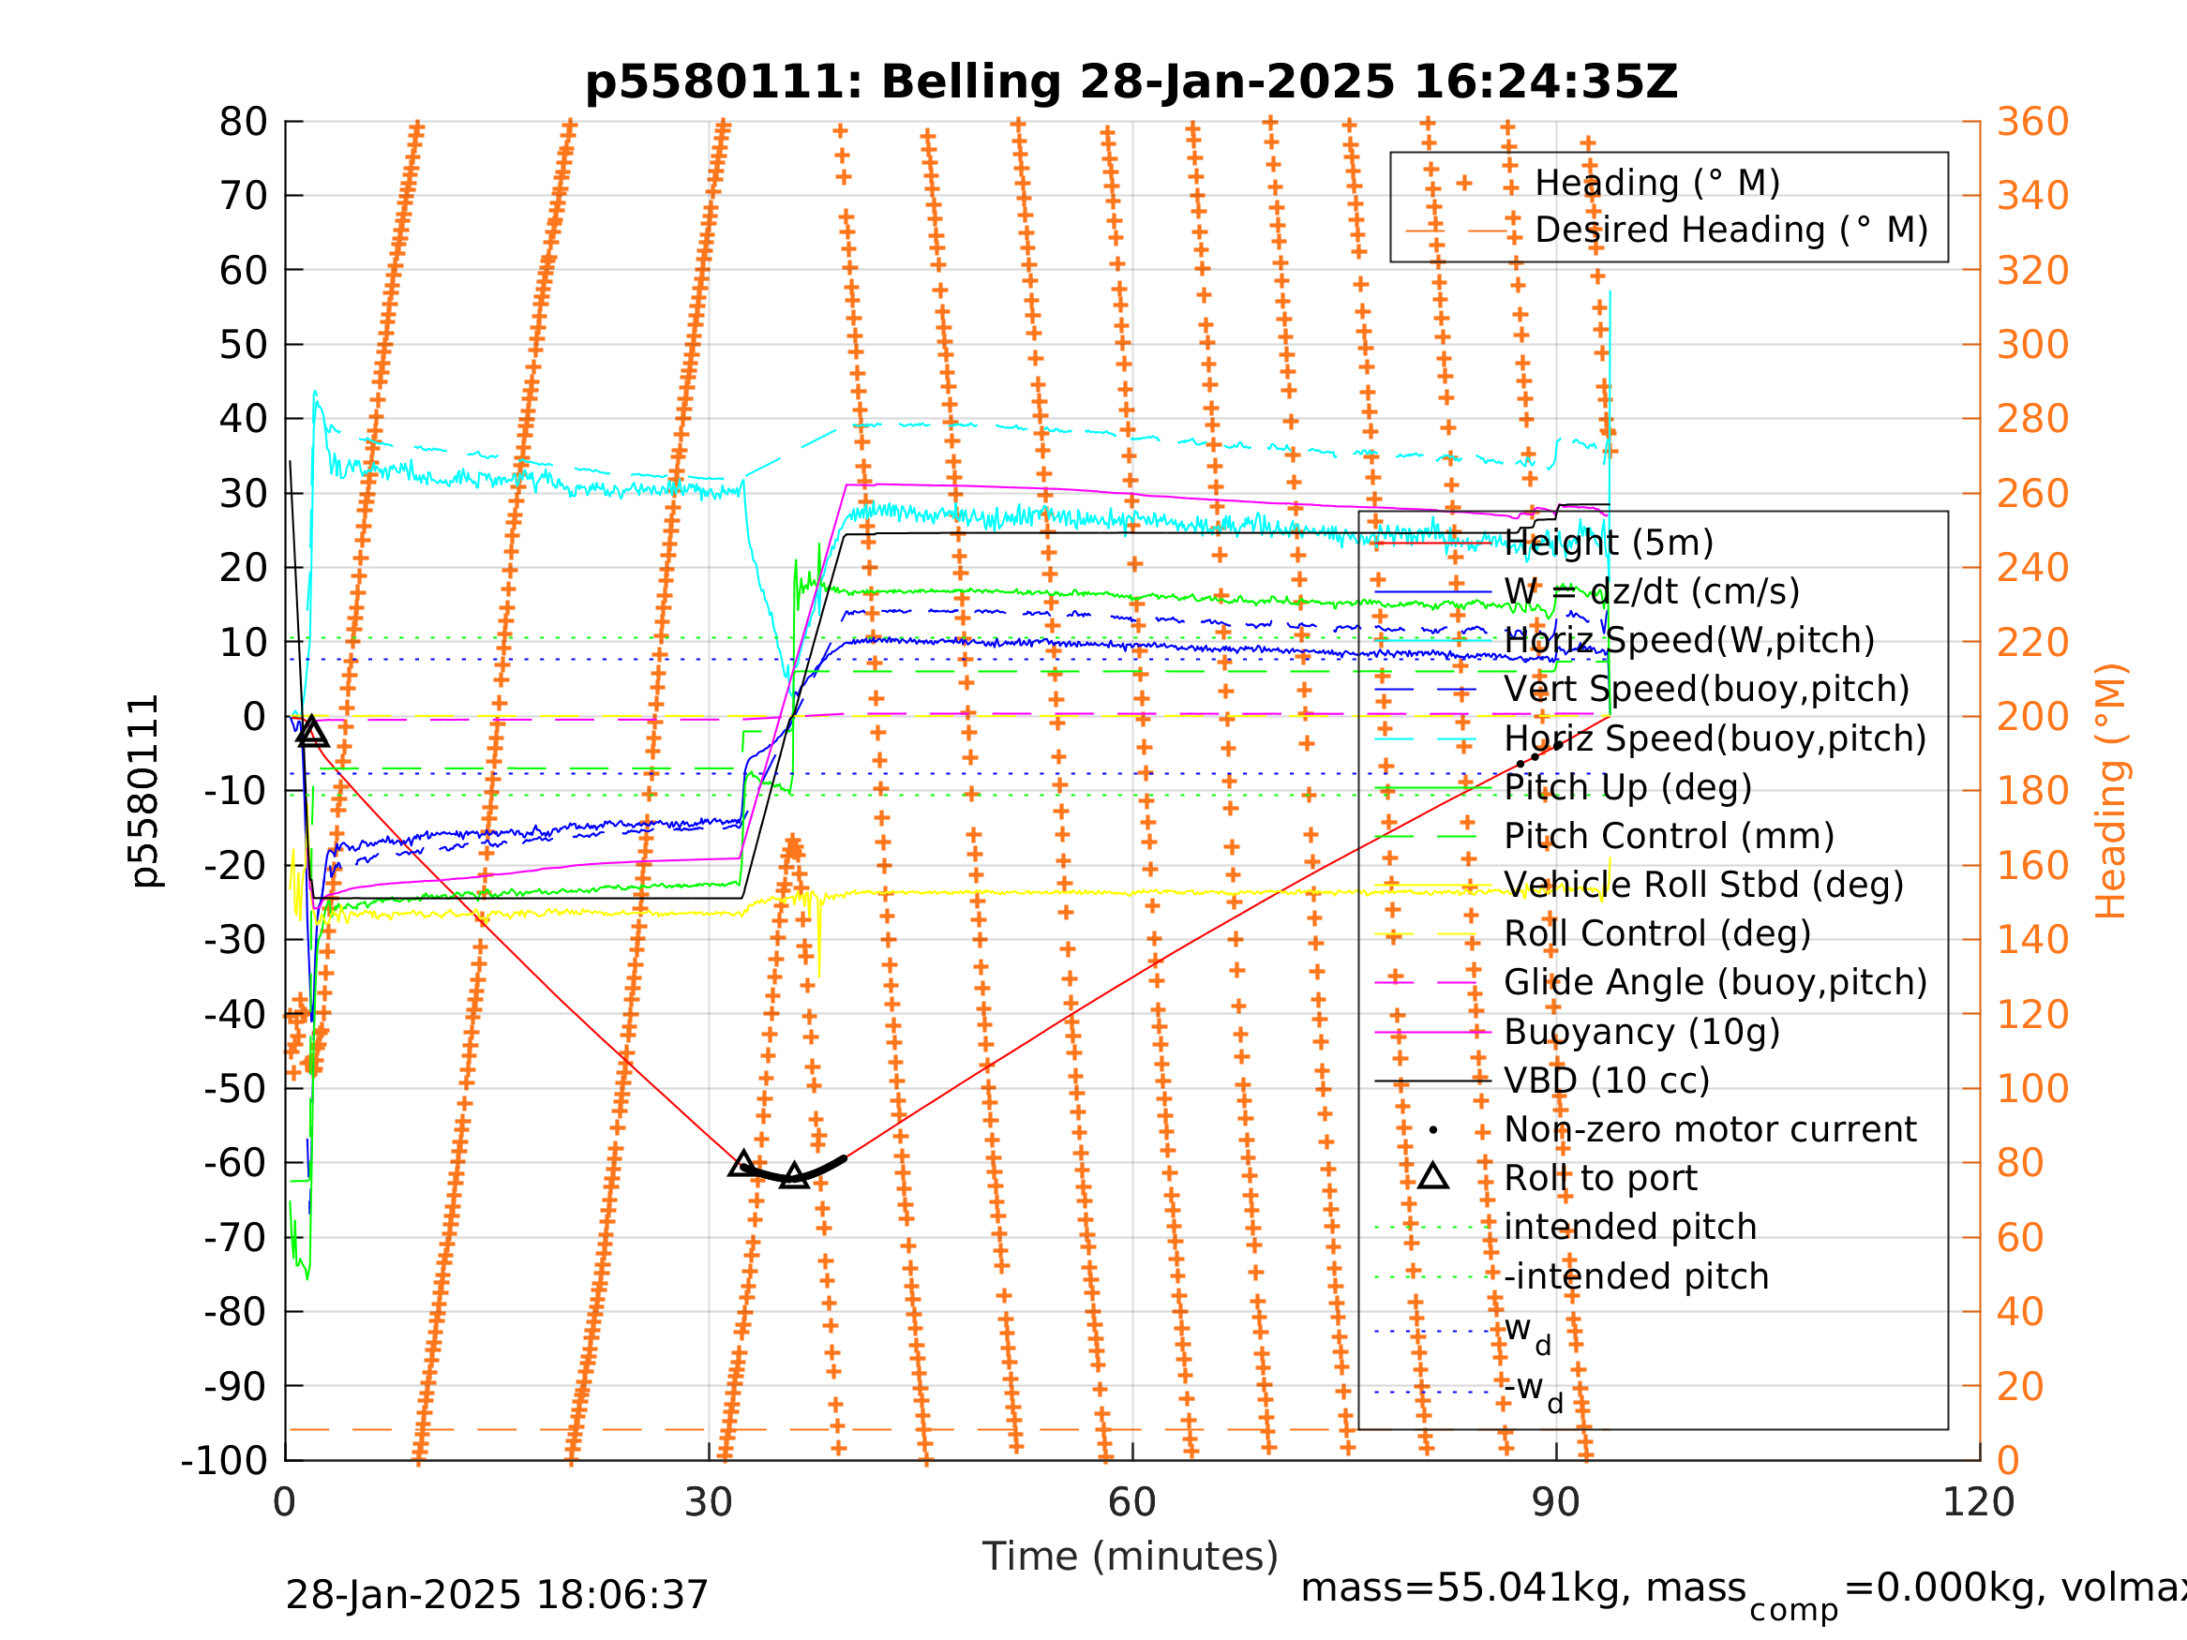Screen dimensions: 2187x1640
Task: Click the orange '280' tick on the right axis
Action: click(2032, 419)
